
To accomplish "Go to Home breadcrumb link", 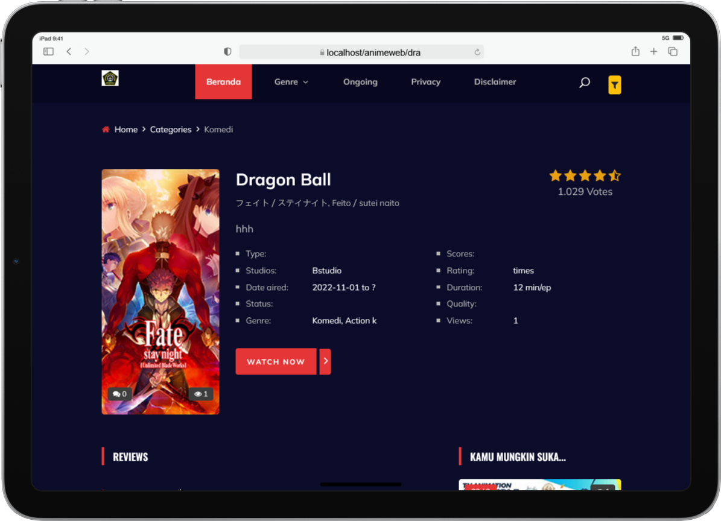I will tap(125, 130).
